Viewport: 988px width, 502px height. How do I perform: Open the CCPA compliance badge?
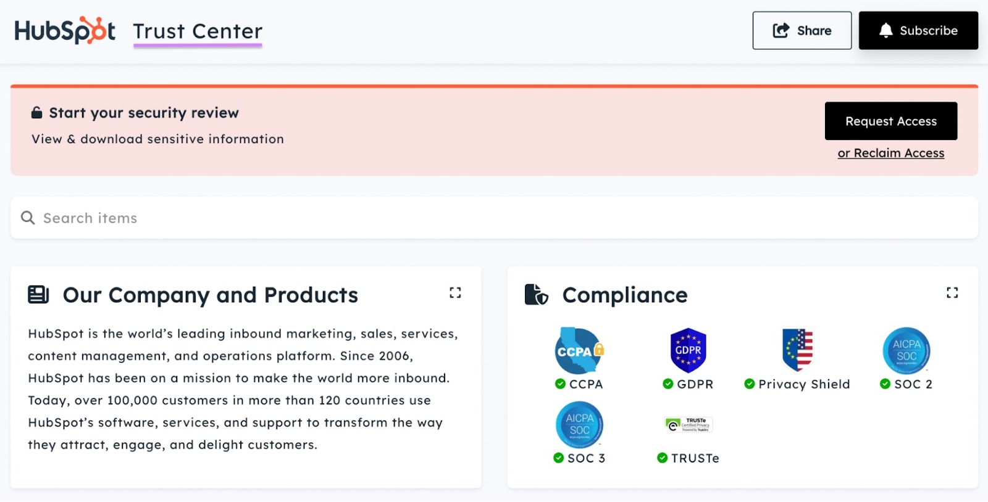pos(579,351)
